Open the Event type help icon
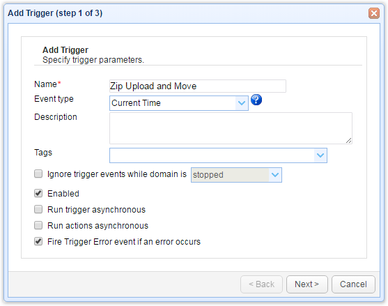Viewport: 388px width, 306px height. [256, 100]
